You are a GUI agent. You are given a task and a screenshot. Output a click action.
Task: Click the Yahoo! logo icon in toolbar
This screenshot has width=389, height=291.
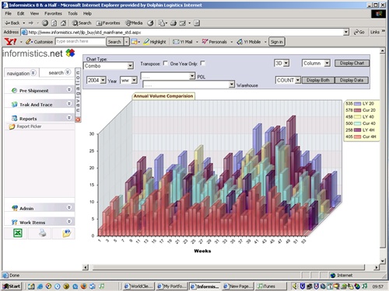tap(11, 42)
